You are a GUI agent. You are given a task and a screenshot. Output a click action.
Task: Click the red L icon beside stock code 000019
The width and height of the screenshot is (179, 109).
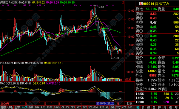coord(141,4)
